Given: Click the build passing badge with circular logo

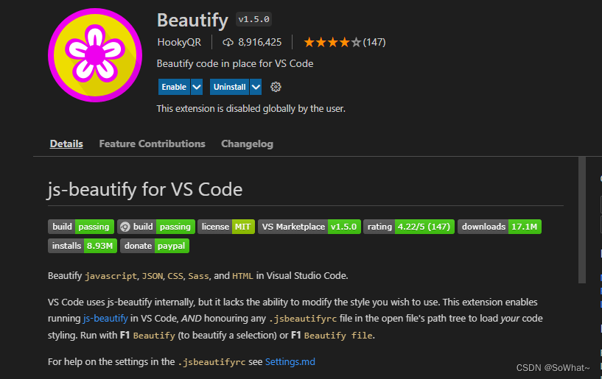Looking at the screenshot, I should point(156,227).
